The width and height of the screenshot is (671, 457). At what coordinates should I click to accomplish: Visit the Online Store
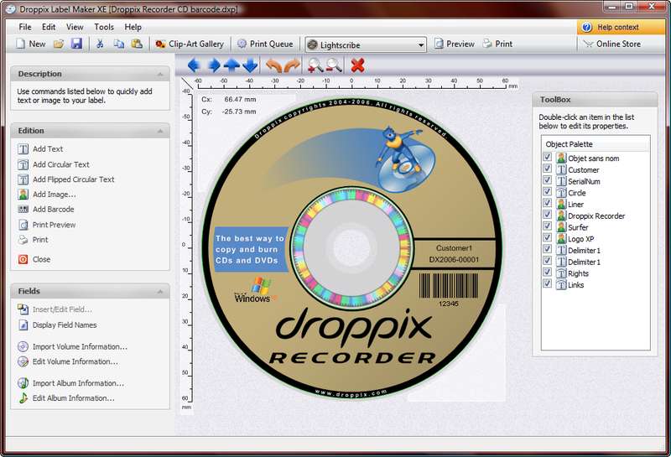[x=612, y=44]
